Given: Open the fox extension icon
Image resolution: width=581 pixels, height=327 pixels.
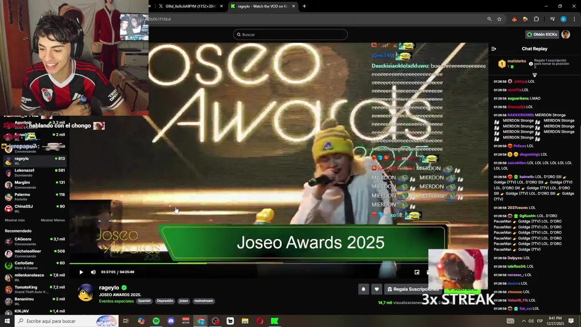Looking at the screenshot, I should click(514, 19).
